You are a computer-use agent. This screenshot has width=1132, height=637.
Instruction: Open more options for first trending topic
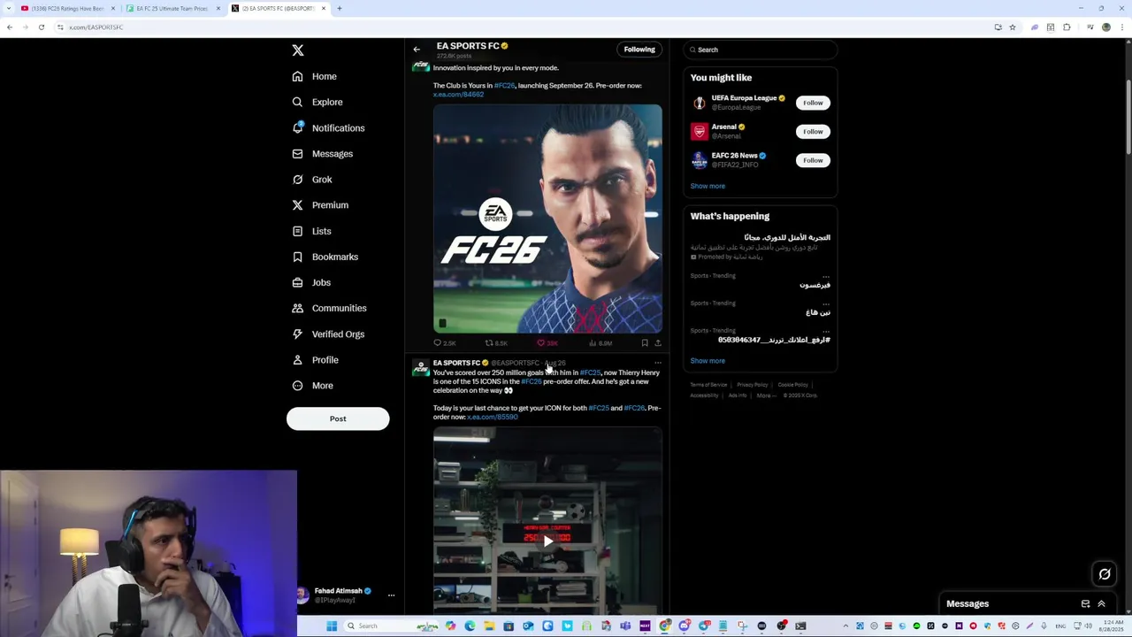click(826, 276)
